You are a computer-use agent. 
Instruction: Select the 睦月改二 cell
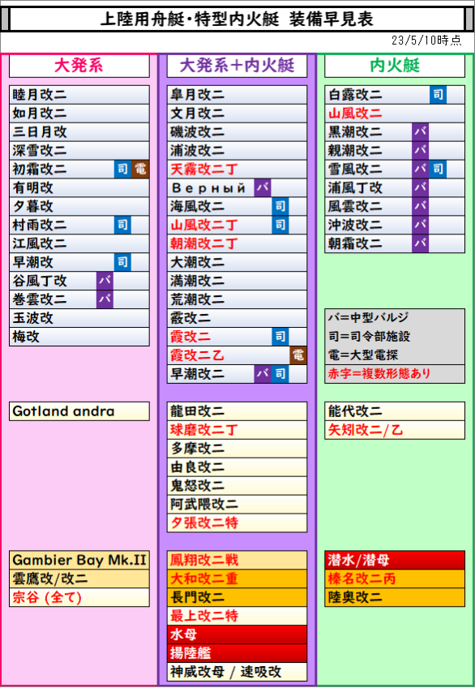79,94
